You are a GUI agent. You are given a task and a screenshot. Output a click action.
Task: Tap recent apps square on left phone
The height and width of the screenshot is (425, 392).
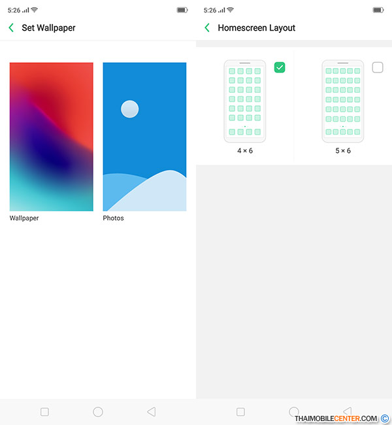click(x=44, y=412)
